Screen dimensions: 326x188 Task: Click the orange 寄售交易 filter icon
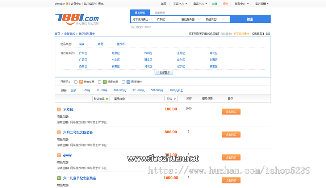81,82
